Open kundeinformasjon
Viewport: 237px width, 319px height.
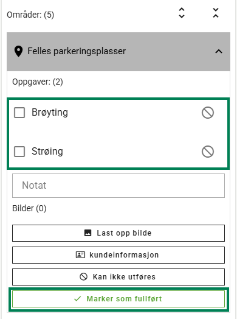point(118,255)
